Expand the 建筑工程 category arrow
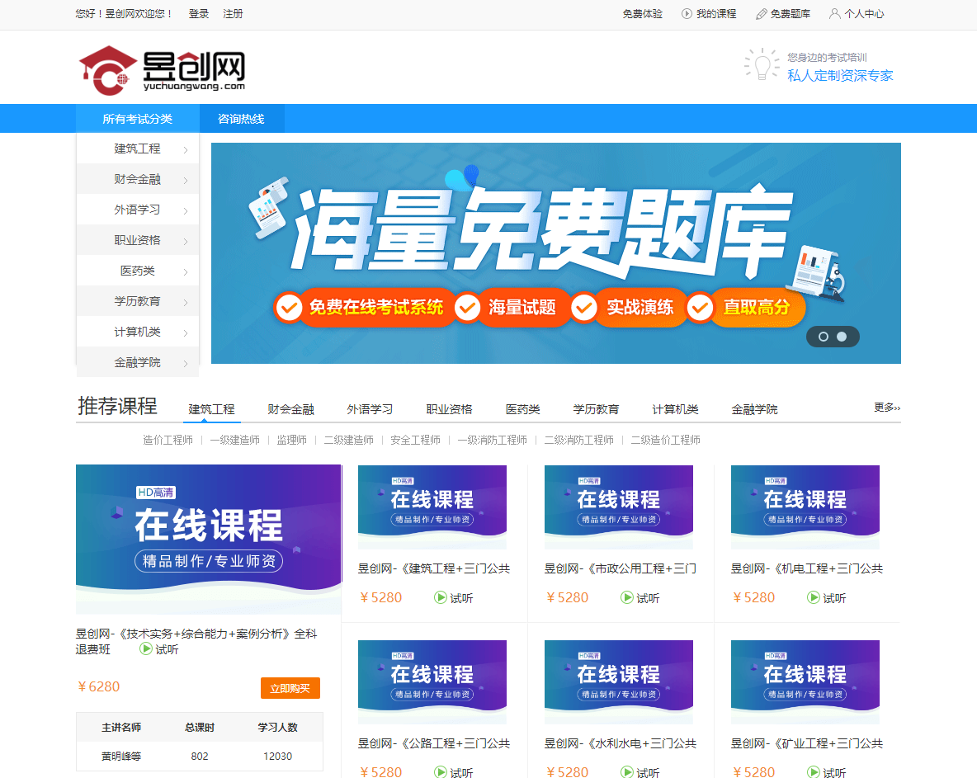The image size is (977, 778). 186,149
